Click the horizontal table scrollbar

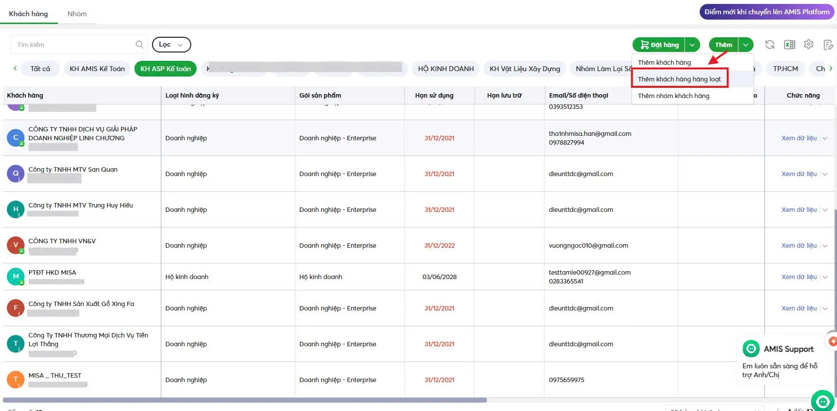tap(245, 400)
